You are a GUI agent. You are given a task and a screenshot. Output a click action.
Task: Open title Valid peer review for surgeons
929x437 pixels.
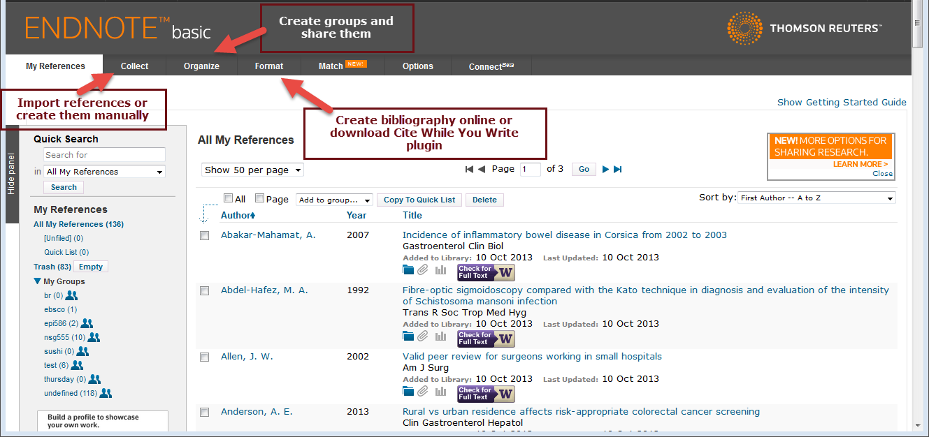[x=532, y=356]
